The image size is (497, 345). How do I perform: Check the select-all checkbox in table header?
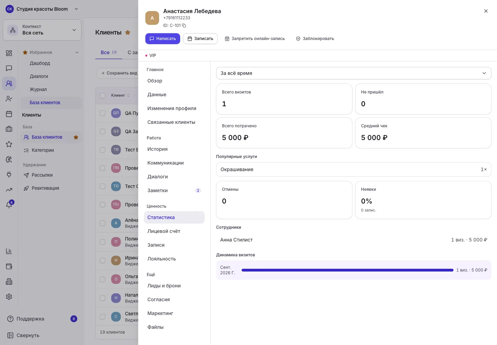103,96
